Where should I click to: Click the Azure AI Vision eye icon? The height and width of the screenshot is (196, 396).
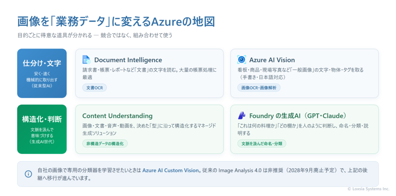point(241,60)
